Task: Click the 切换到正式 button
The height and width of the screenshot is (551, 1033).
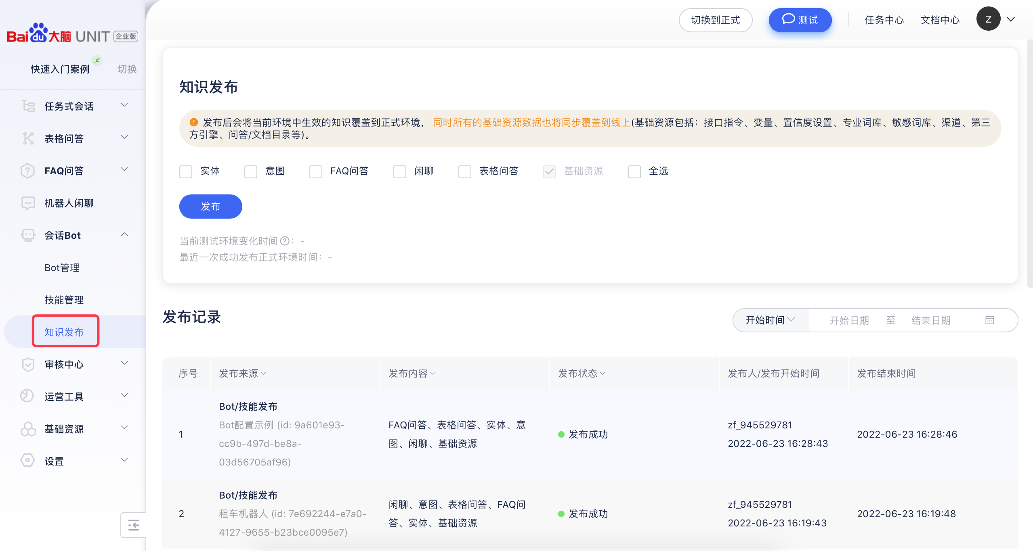Action: click(x=716, y=20)
